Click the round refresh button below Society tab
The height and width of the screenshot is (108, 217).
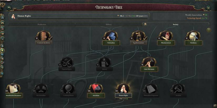209,30
